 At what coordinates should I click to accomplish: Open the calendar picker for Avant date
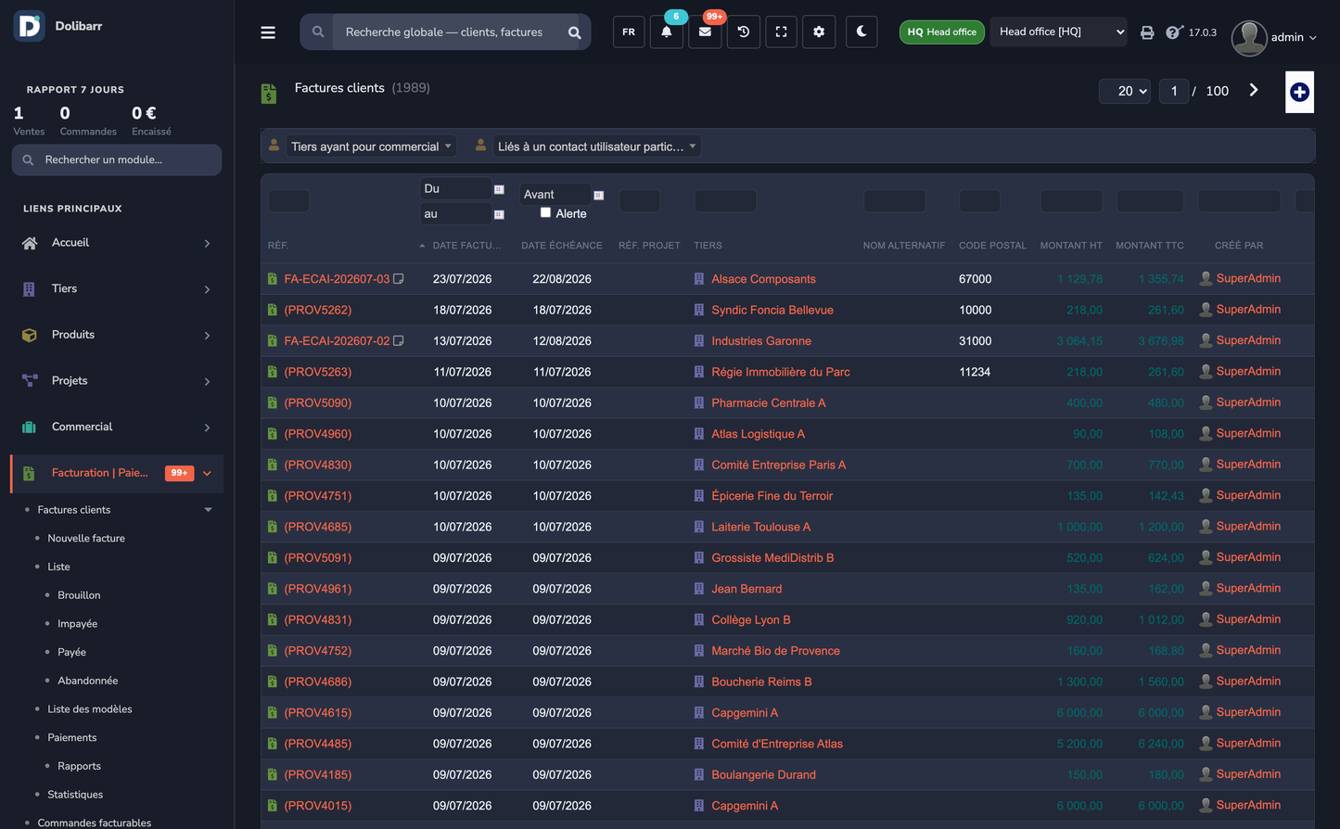click(x=598, y=195)
